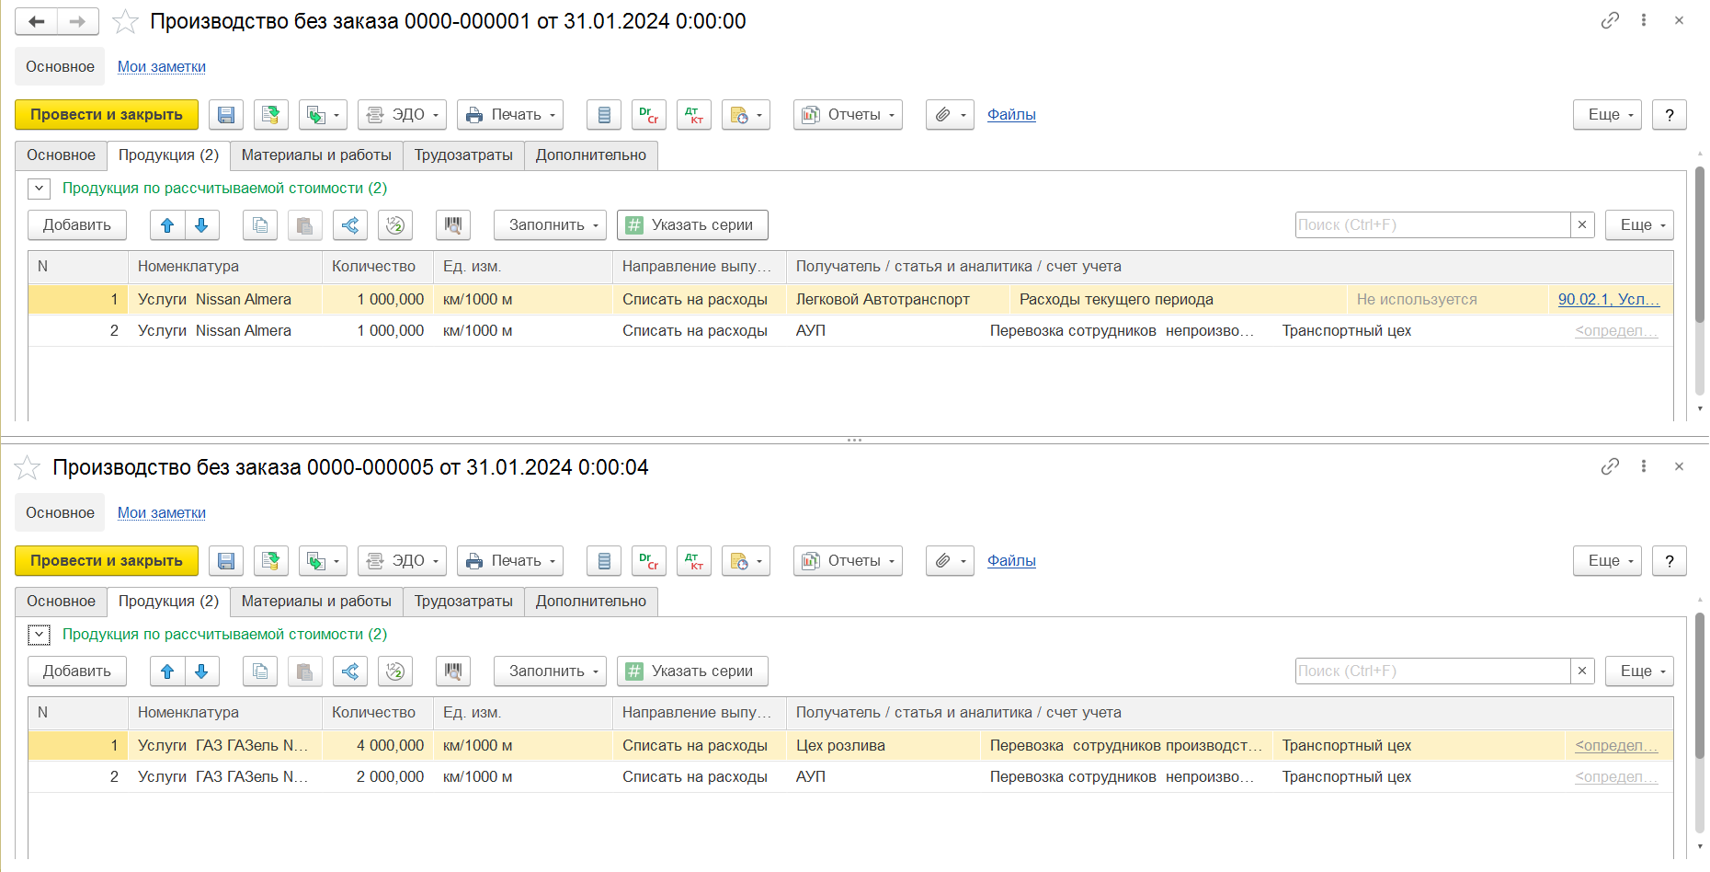The height and width of the screenshot is (872, 1710).
Task: Move row down in document 0000-000005 products table
Action: [202, 671]
